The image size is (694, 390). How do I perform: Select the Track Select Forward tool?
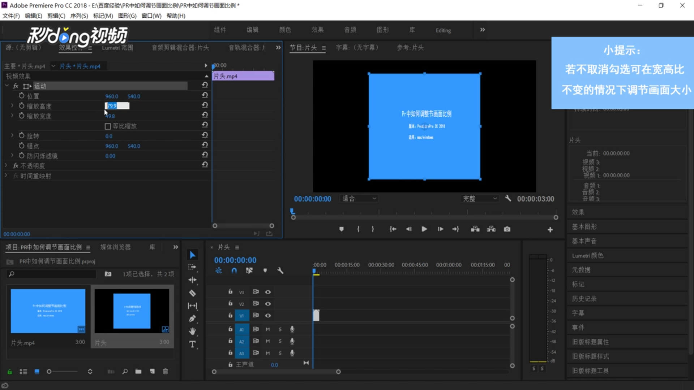(x=192, y=267)
